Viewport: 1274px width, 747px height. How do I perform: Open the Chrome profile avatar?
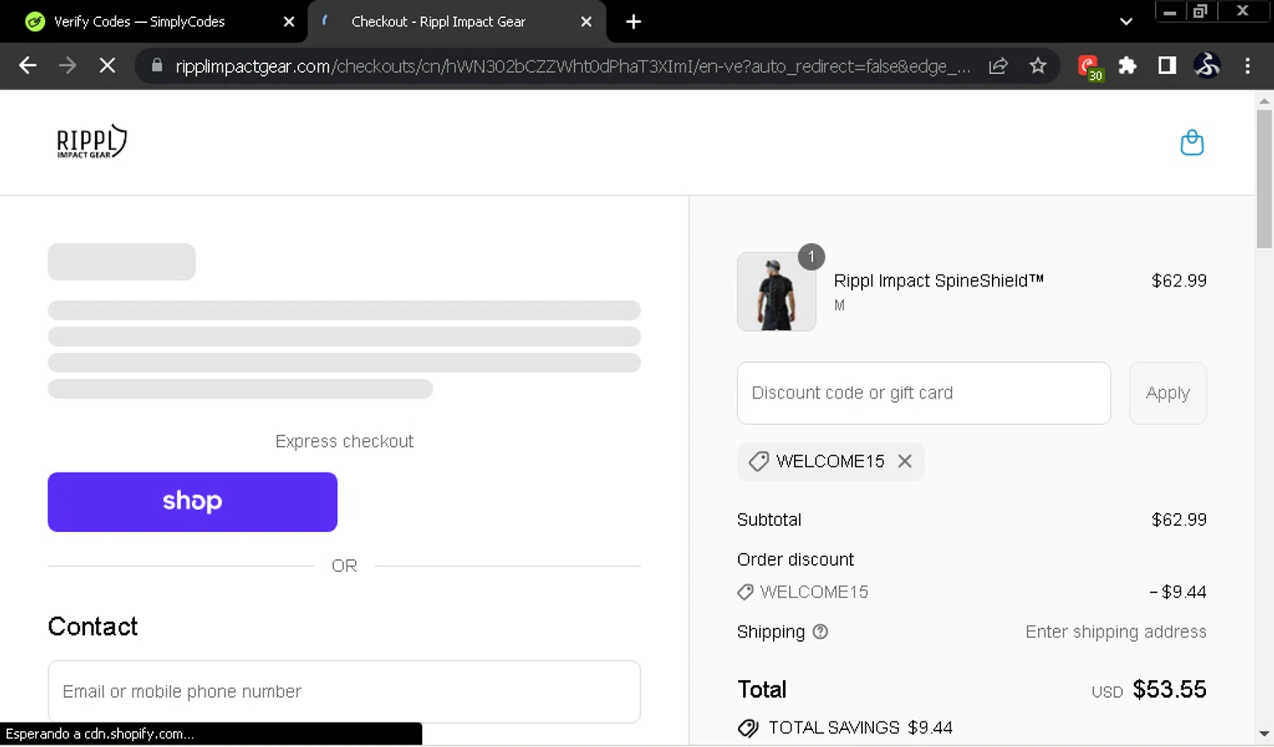1207,65
